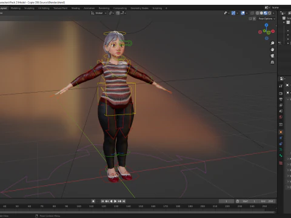Screen dimensions: 291x218
Task: Toggle camera view with camera gizmo
Action: (272, 56)
